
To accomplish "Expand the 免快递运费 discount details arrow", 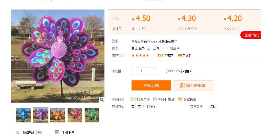I will coord(176,41).
